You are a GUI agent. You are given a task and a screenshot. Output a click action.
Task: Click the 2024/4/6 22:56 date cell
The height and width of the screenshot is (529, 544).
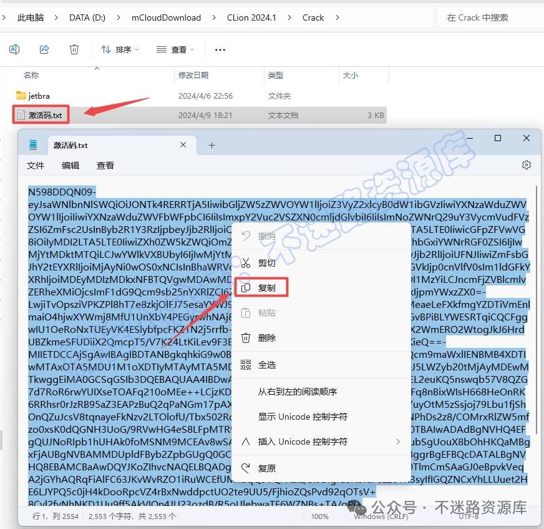(205, 96)
